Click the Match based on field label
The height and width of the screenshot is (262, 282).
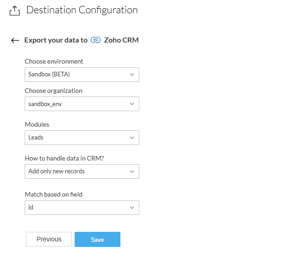54,194
